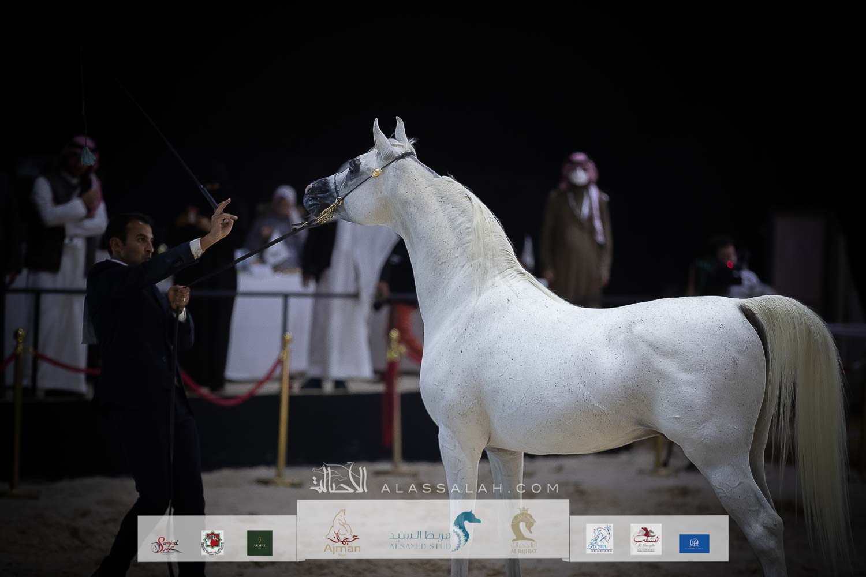Screen dimensions: 866x577
Task: Click the gold medallion on the halter
Action: tap(376, 171)
